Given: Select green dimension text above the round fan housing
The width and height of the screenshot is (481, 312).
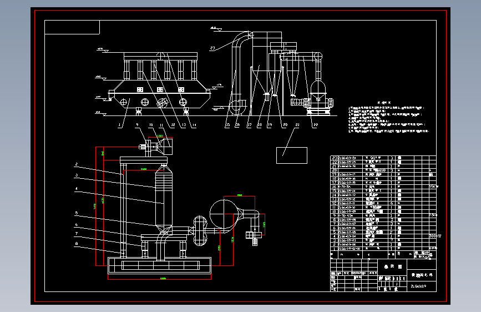Looking at the screenshot, I should coord(240,195).
